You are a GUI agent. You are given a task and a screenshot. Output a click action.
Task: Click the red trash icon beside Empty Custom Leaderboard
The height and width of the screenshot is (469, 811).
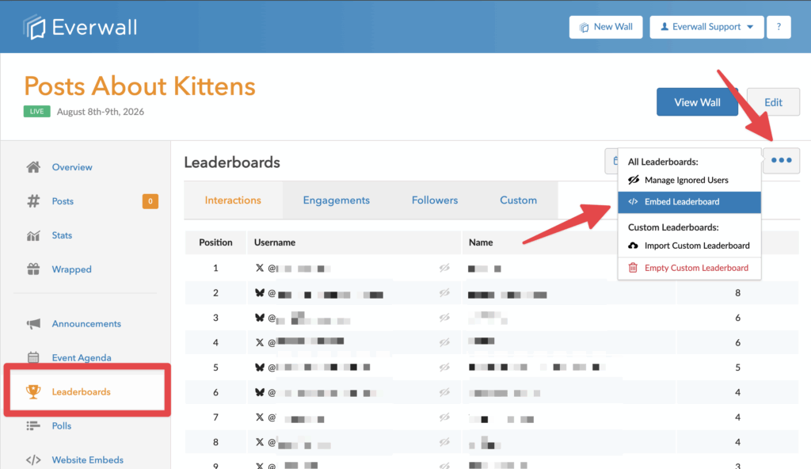click(x=633, y=268)
